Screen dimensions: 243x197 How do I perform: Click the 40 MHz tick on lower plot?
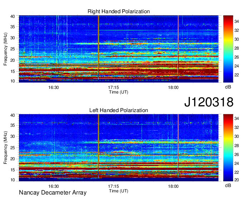point(13,115)
